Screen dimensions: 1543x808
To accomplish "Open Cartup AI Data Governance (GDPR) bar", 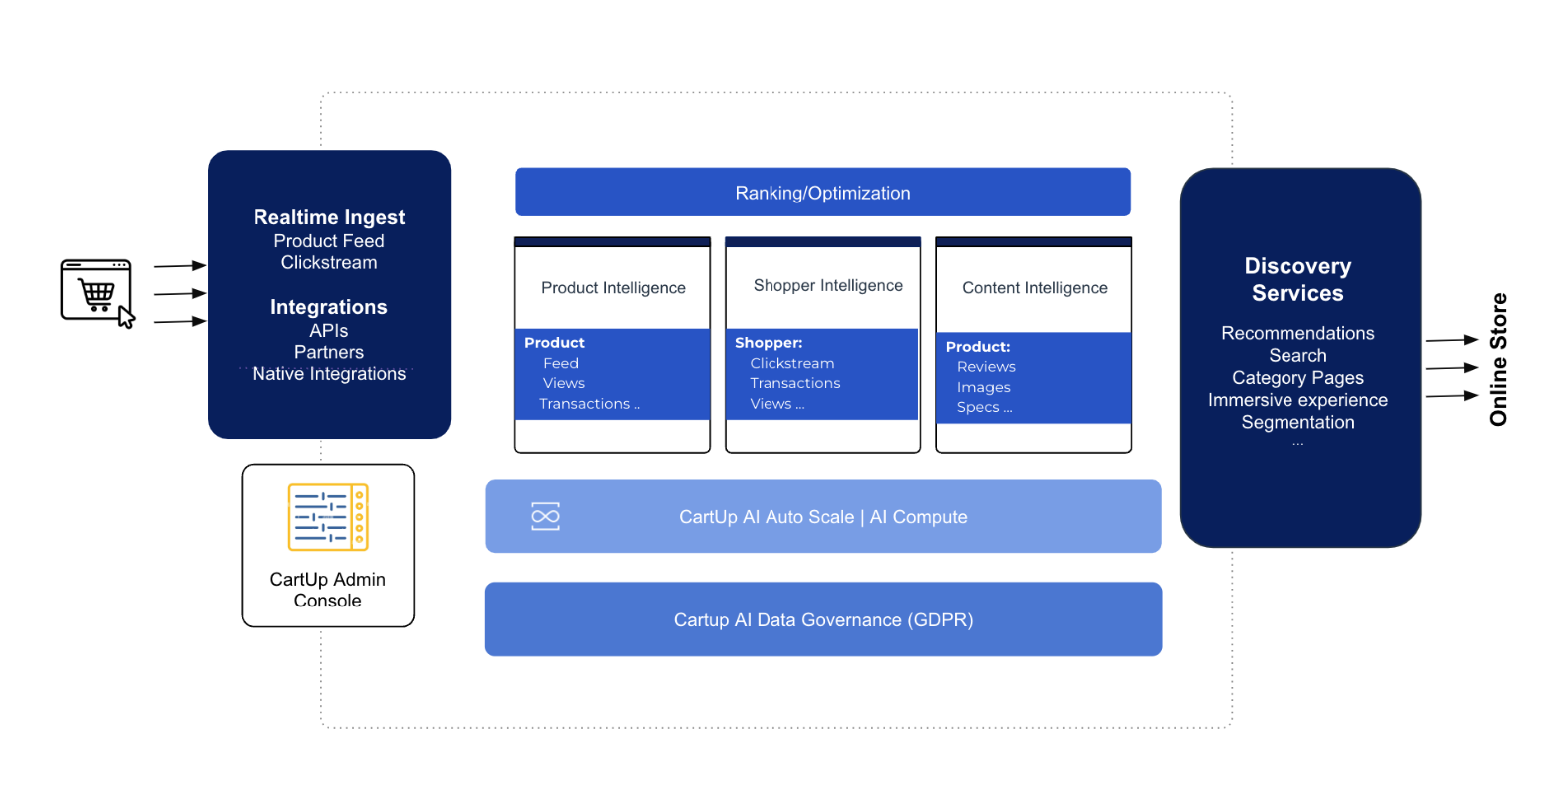I will pos(823,619).
